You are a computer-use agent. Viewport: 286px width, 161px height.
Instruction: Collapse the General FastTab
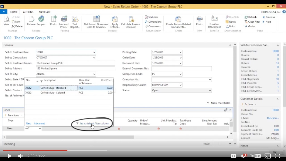pyautogui.click(x=230, y=45)
